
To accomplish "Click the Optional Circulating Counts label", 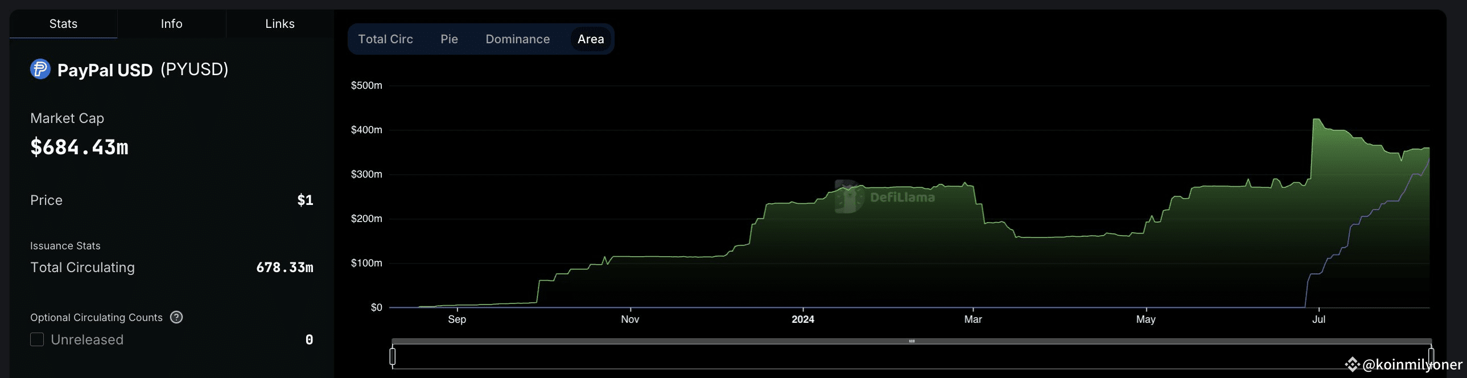I will (96, 318).
